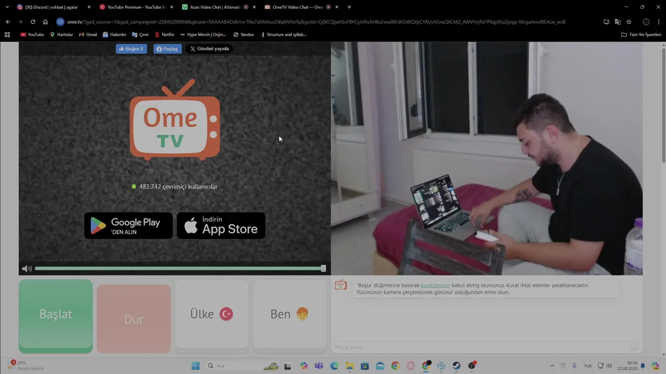
Task: Open the apps grid in bookmarks bar
Action: pos(7,35)
